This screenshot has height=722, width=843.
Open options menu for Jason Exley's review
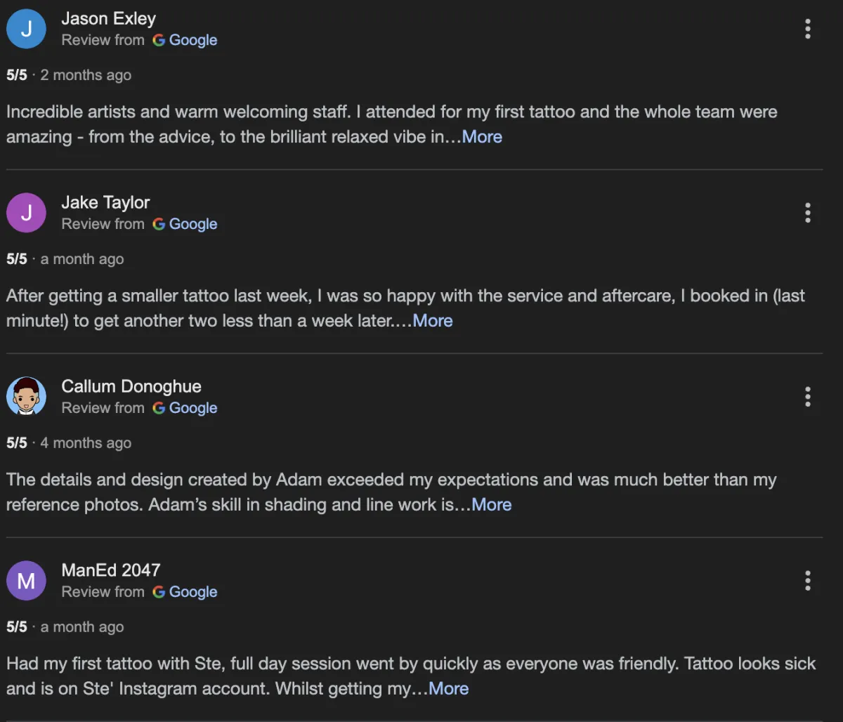(x=808, y=29)
